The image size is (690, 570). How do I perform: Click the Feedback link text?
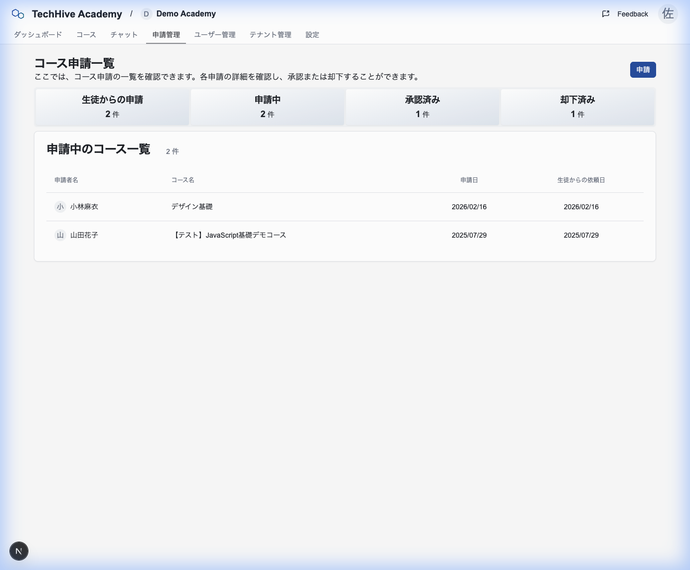click(633, 14)
